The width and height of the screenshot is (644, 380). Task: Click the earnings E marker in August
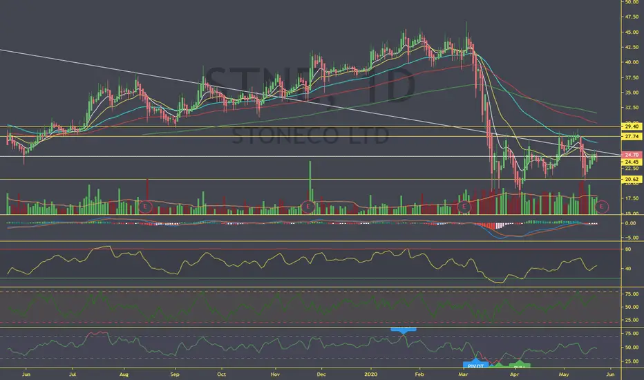click(x=145, y=207)
